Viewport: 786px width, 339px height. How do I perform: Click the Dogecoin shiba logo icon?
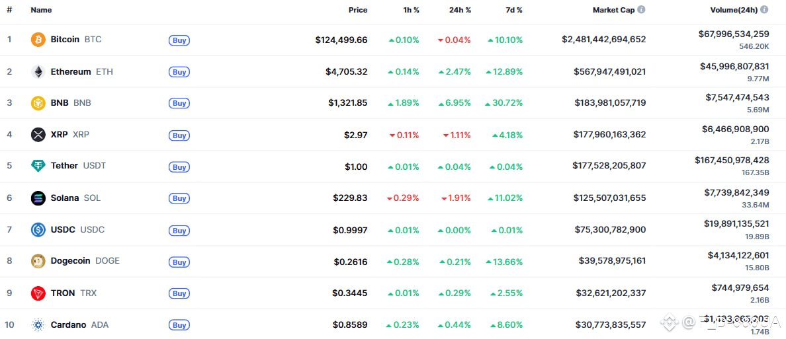(x=38, y=261)
